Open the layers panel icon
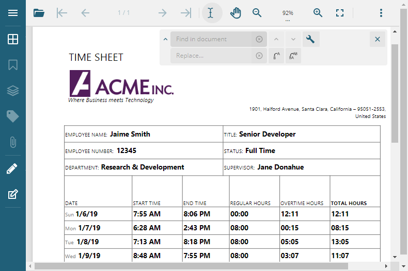Image resolution: width=408 pixels, height=271 pixels. pyautogui.click(x=13, y=91)
